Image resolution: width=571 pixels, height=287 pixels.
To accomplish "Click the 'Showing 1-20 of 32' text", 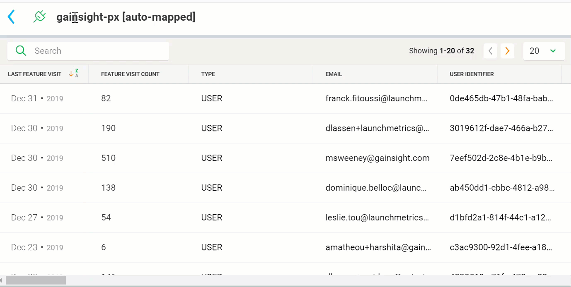I will 442,51.
